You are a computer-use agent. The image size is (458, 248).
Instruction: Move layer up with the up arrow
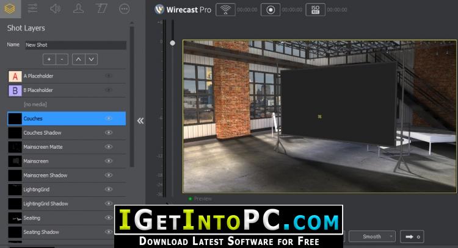coord(78,59)
